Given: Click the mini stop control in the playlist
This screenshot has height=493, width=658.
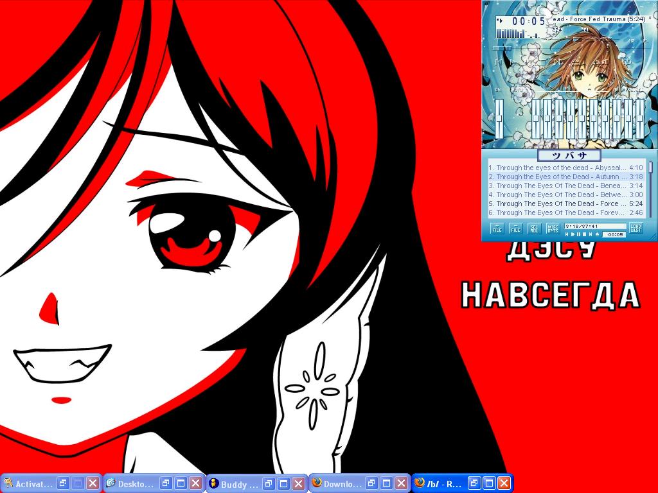Looking at the screenshot, I should [585, 234].
